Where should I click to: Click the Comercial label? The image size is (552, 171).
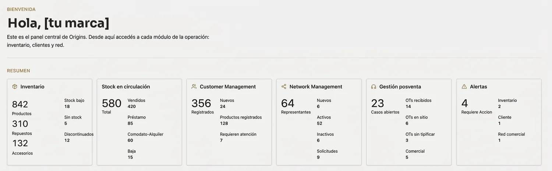(415, 151)
